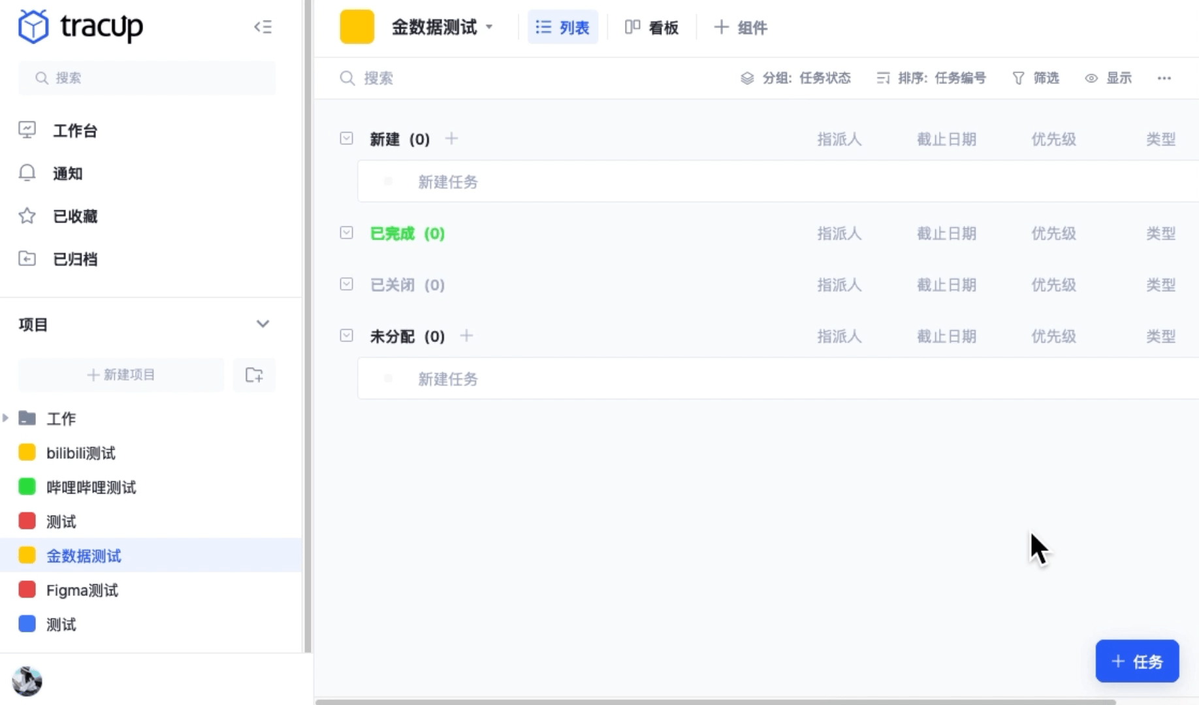Image resolution: width=1199 pixels, height=705 pixels.
Task: Open the more options ellipsis menu
Action: tap(1164, 78)
